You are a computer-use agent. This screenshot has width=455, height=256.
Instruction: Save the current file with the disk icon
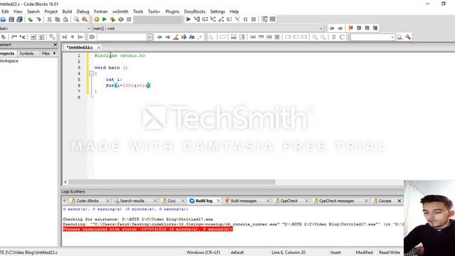click(x=11, y=19)
